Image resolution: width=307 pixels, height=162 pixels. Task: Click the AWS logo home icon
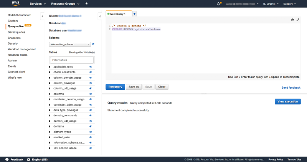point(16,4)
